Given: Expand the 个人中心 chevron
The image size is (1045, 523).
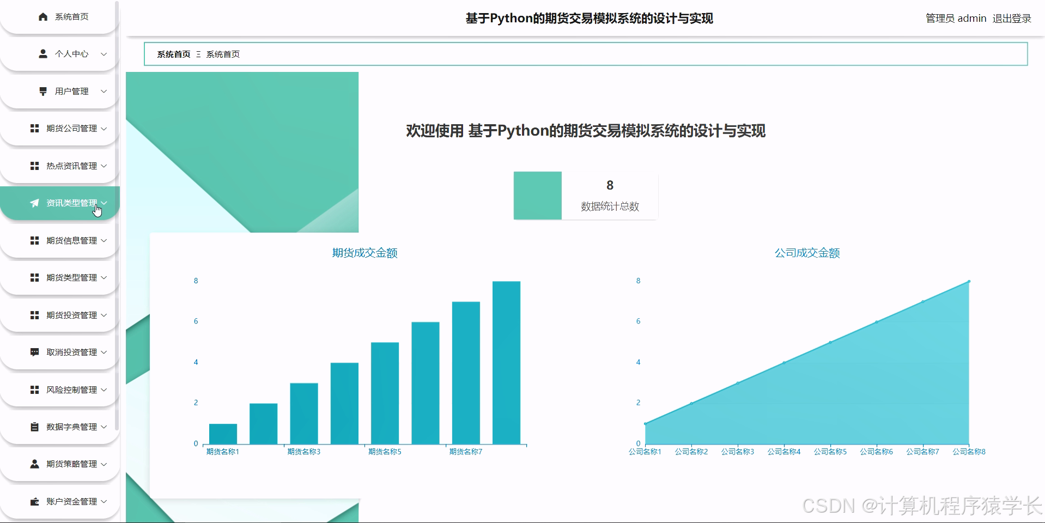Looking at the screenshot, I should (104, 54).
